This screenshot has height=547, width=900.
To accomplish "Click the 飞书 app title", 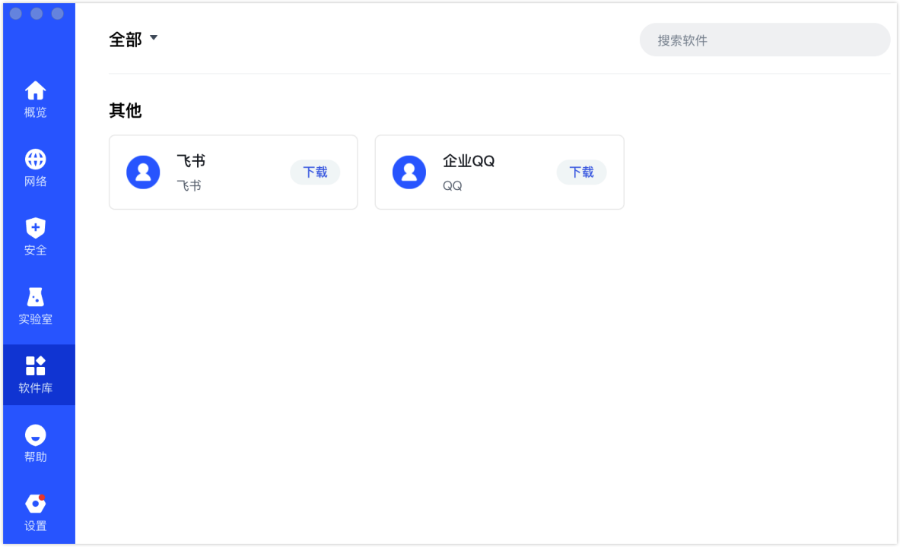I will 191,161.
